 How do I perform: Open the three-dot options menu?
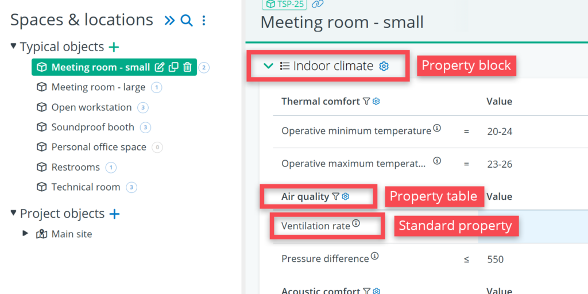point(204,21)
